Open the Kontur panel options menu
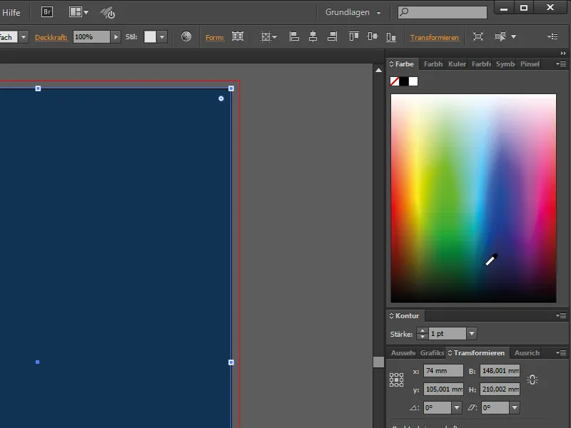Viewport: 571px width, 428px height. tap(561, 315)
